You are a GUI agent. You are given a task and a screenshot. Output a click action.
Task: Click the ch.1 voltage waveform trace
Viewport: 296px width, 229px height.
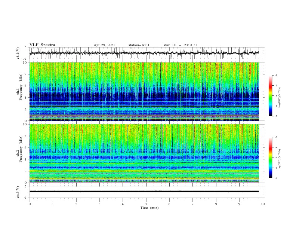144,53
